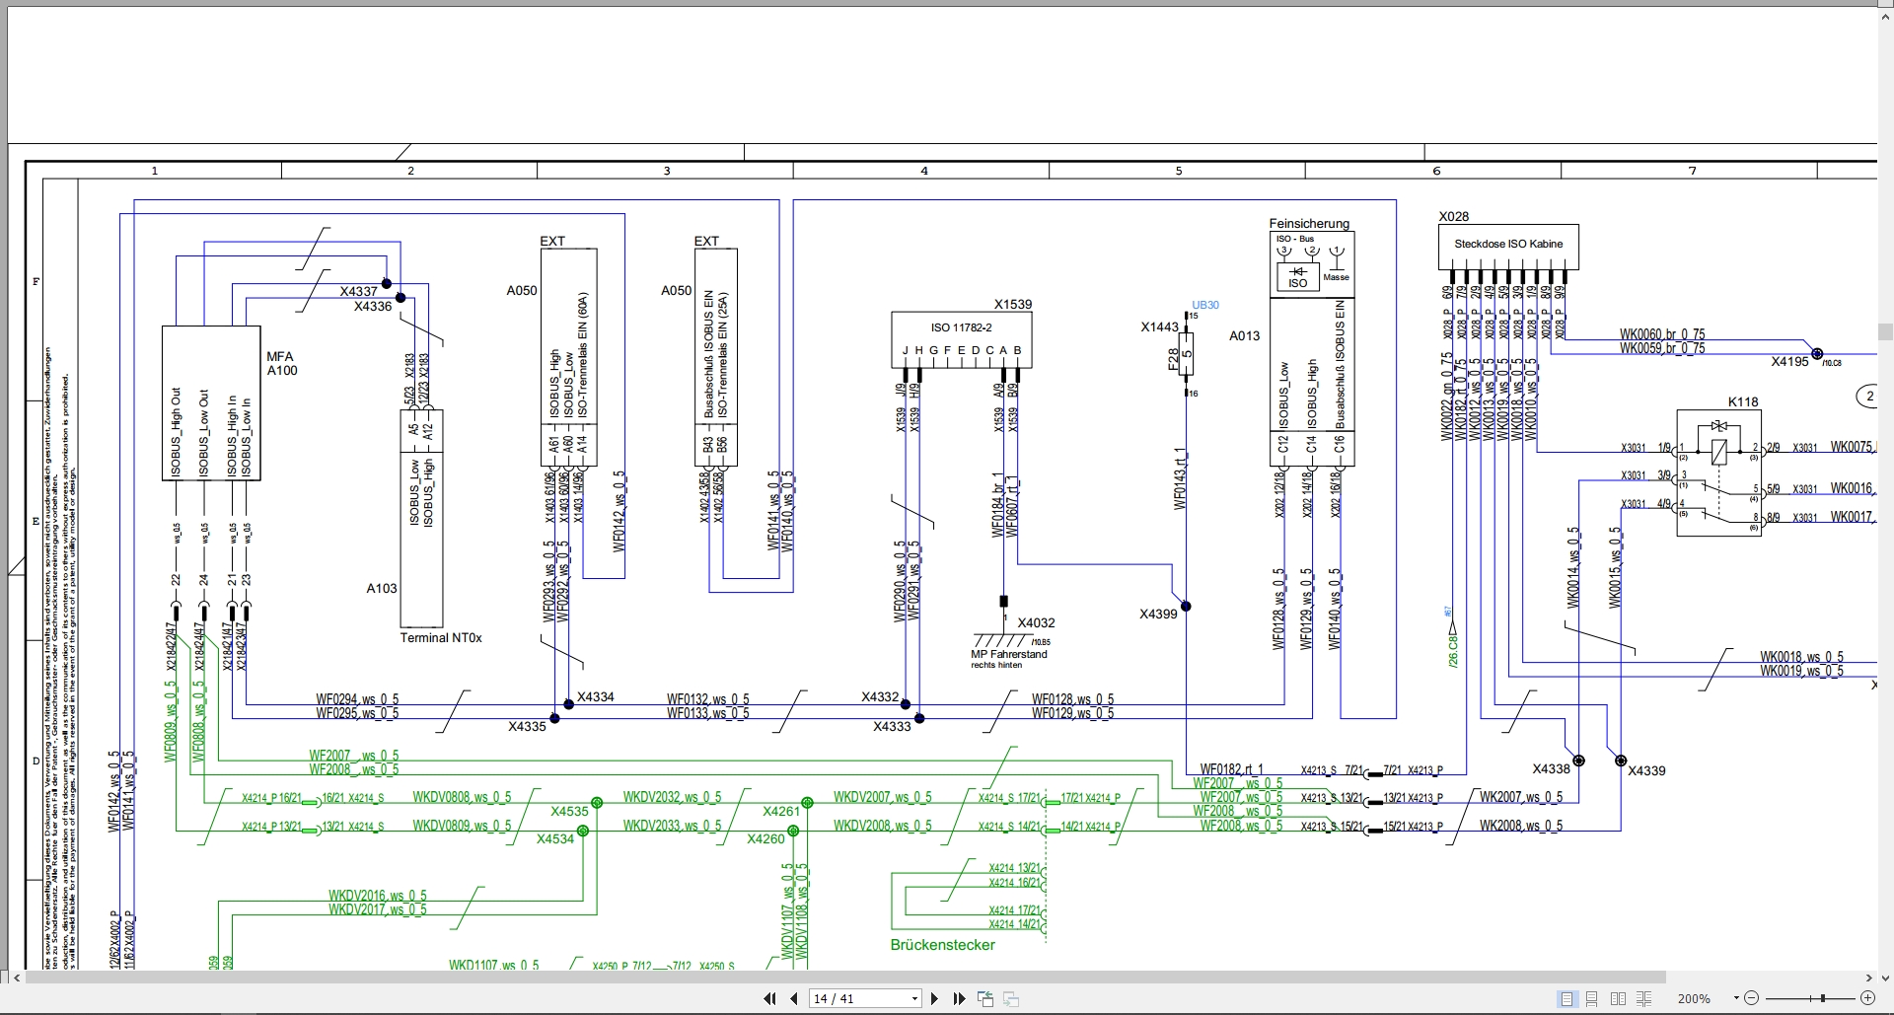
Task: Click the green X4260 junction label
Action: tap(766, 838)
